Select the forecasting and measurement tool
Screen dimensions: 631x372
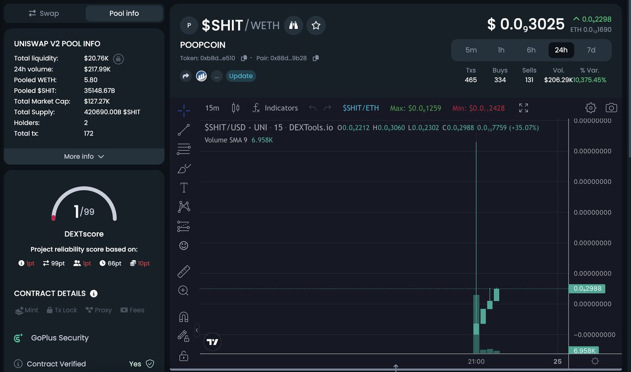coord(184,226)
